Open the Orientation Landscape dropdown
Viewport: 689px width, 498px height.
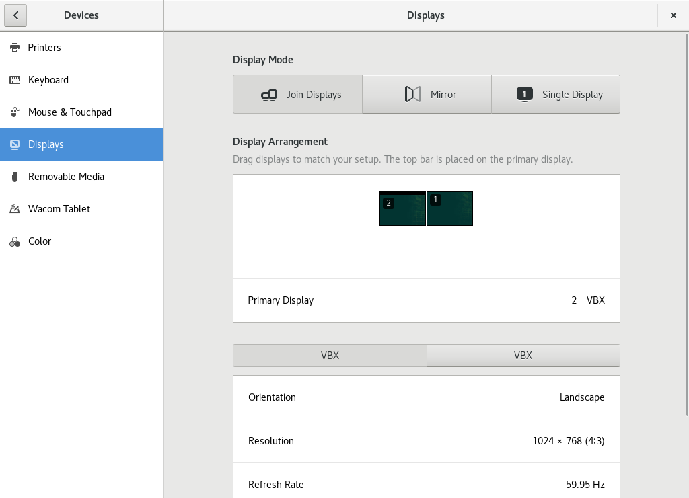(426, 397)
